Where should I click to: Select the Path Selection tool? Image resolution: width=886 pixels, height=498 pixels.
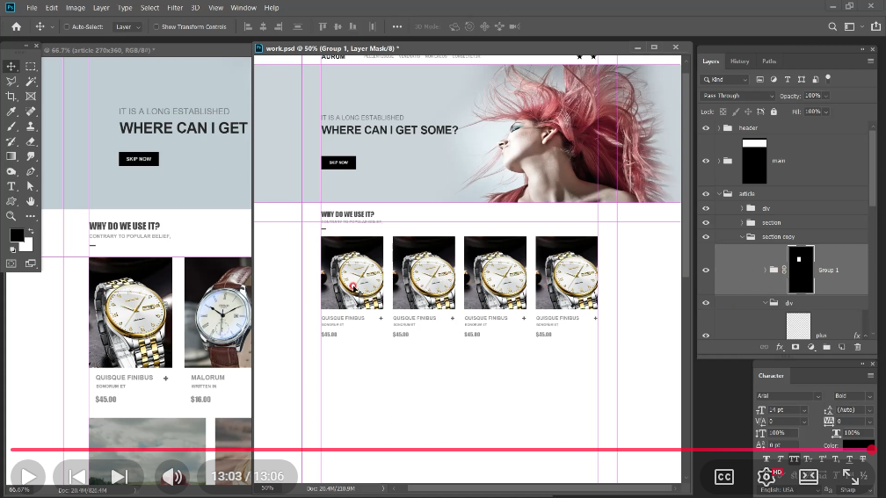tap(31, 186)
